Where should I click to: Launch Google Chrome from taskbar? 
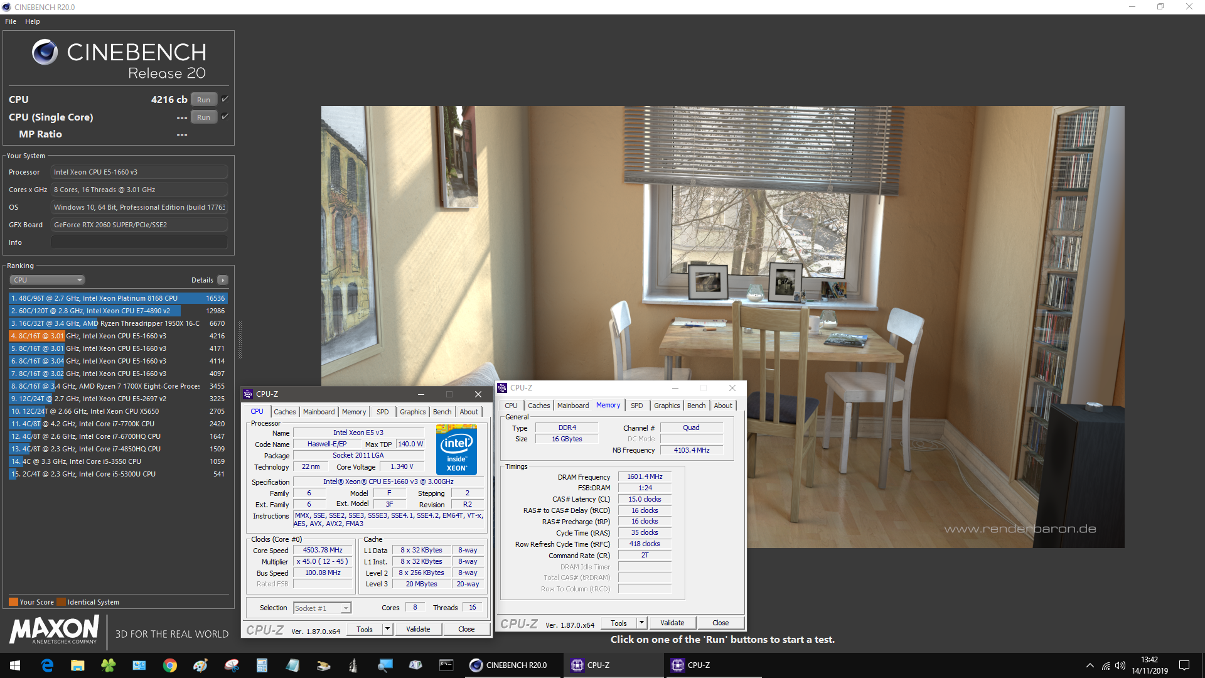[169, 665]
